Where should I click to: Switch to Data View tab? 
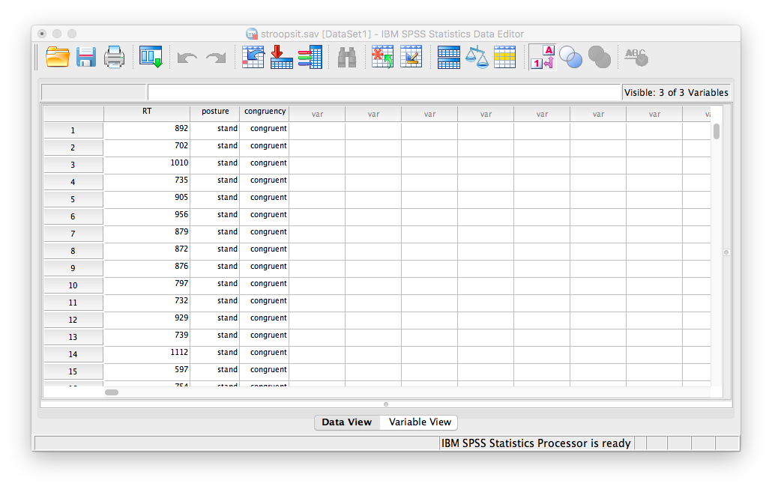[346, 422]
